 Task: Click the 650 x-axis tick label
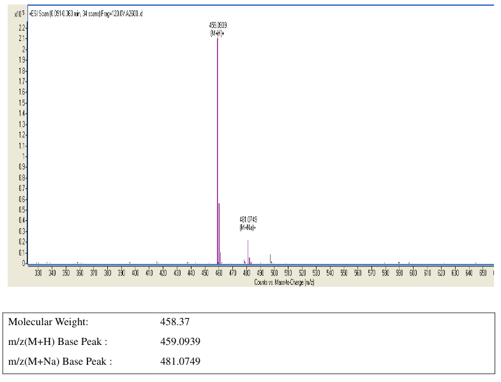click(482, 273)
